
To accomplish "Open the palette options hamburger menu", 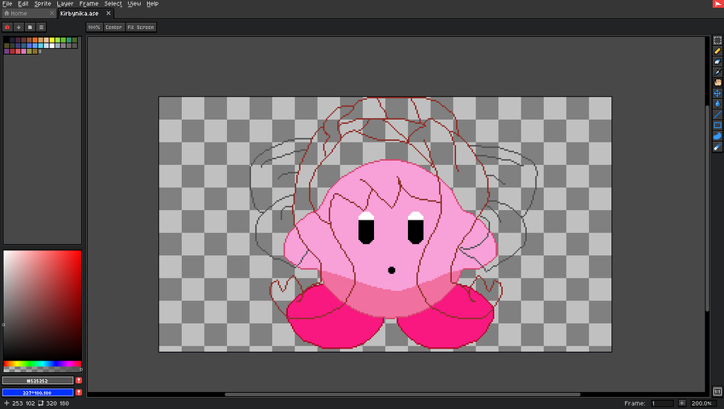I will click(41, 27).
